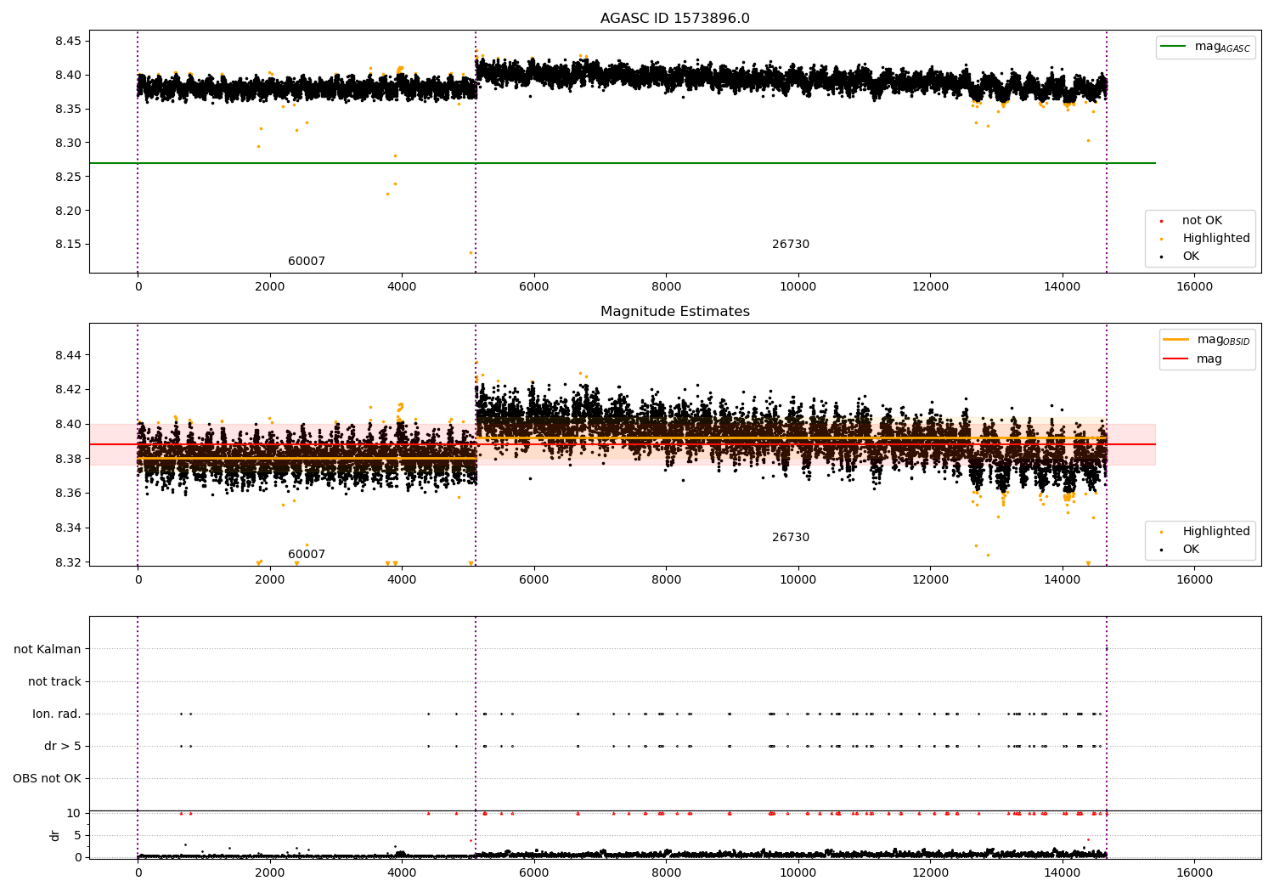Click the red 'mag' legend entry
Viewport: 1274px width, 892px height.
click(x=1193, y=358)
